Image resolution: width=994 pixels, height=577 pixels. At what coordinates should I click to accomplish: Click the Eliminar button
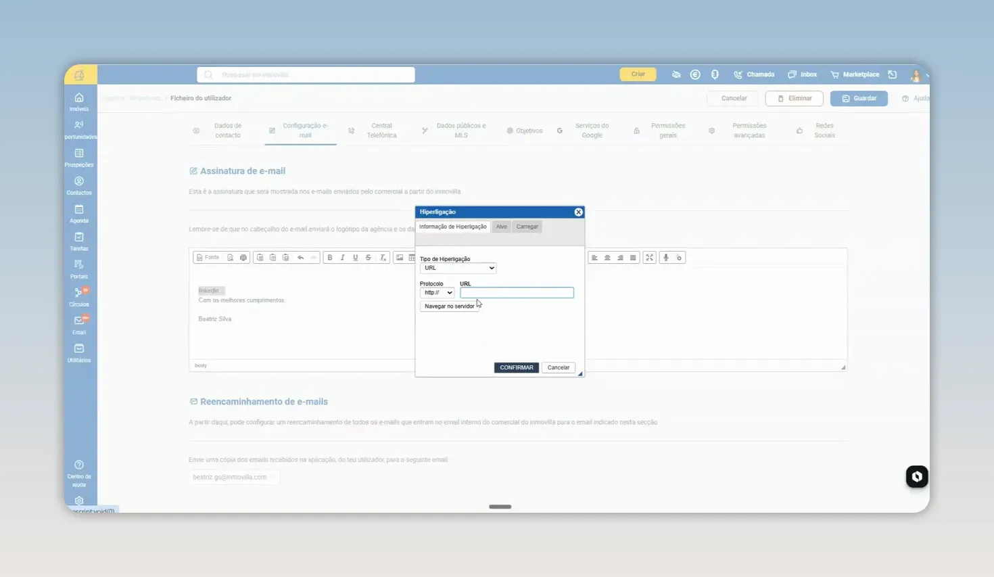click(x=794, y=99)
